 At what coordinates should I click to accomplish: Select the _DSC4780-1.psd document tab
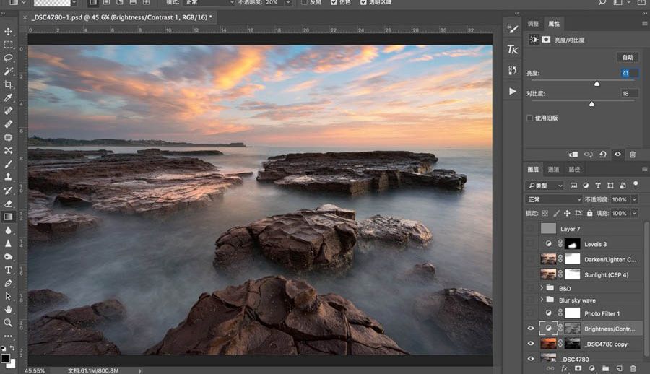click(x=122, y=17)
